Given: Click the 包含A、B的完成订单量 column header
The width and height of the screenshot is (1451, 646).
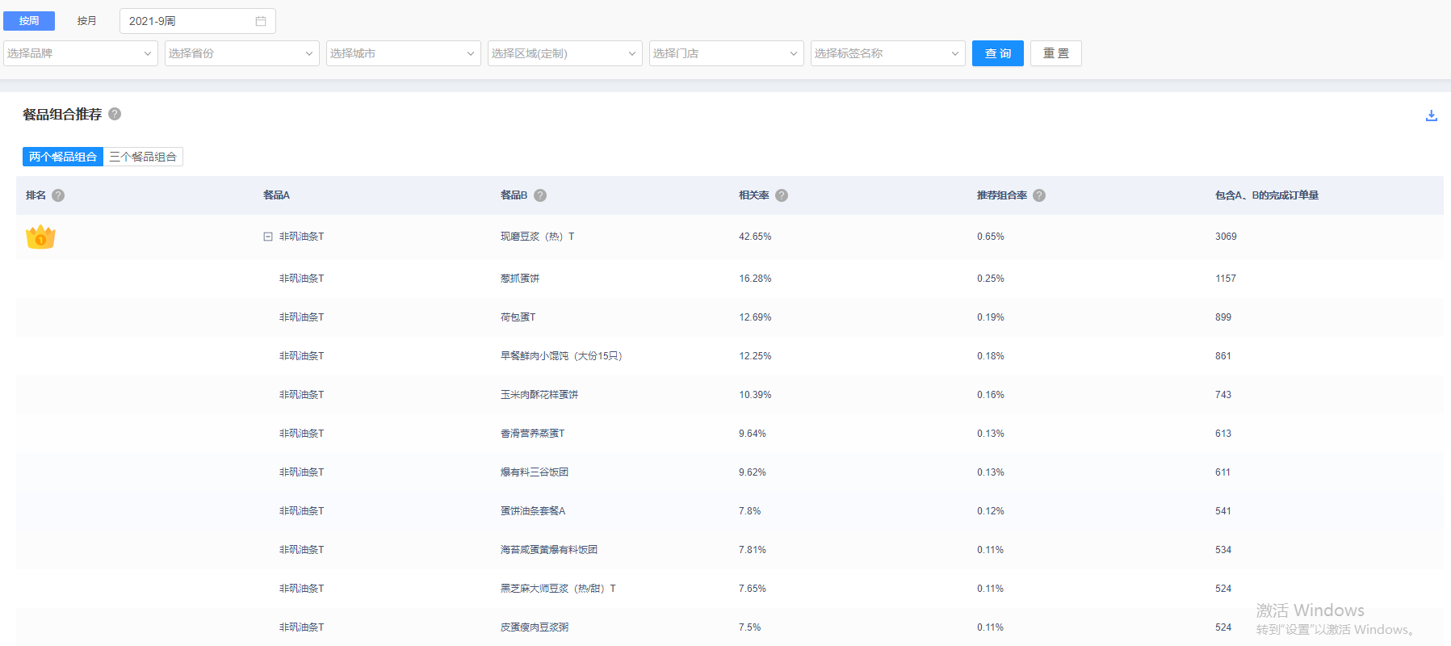Looking at the screenshot, I should point(1267,195).
